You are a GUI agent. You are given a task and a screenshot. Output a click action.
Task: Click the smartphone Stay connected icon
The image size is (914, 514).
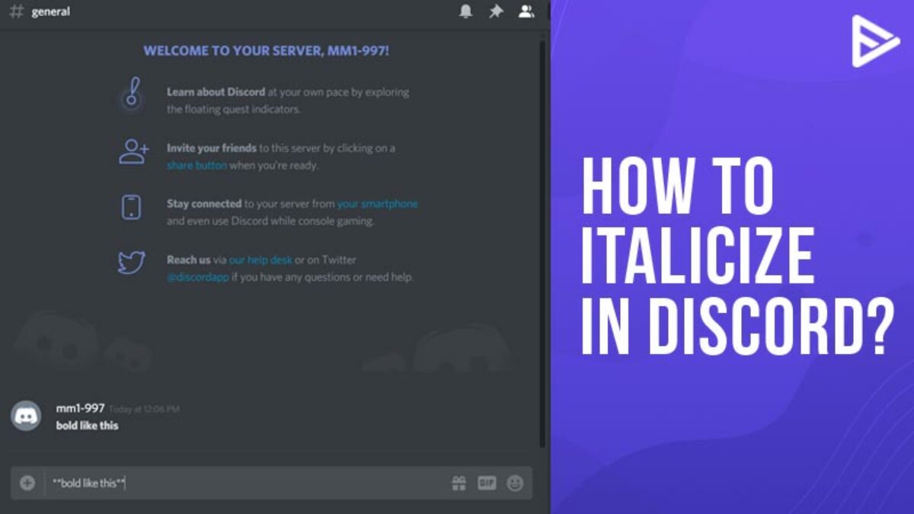click(132, 208)
